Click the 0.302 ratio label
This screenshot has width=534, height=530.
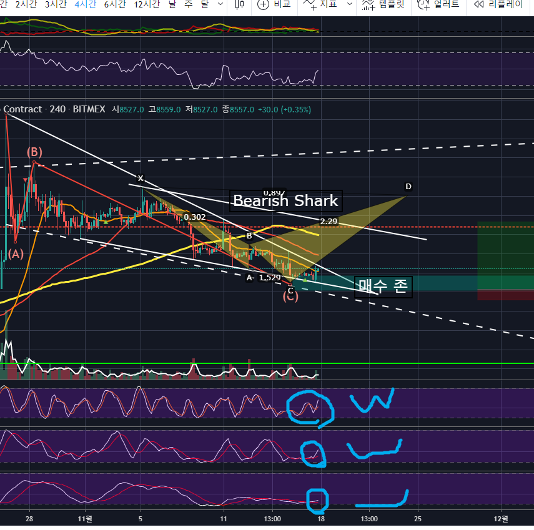[x=195, y=217]
